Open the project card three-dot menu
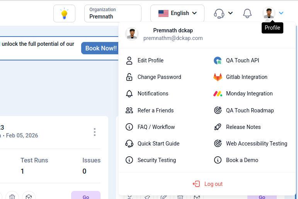The height and width of the screenshot is (199, 298). 95,132
